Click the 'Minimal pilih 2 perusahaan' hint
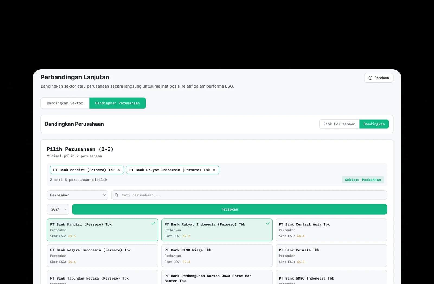This screenshot has width=434, height=284. [74, 156]
